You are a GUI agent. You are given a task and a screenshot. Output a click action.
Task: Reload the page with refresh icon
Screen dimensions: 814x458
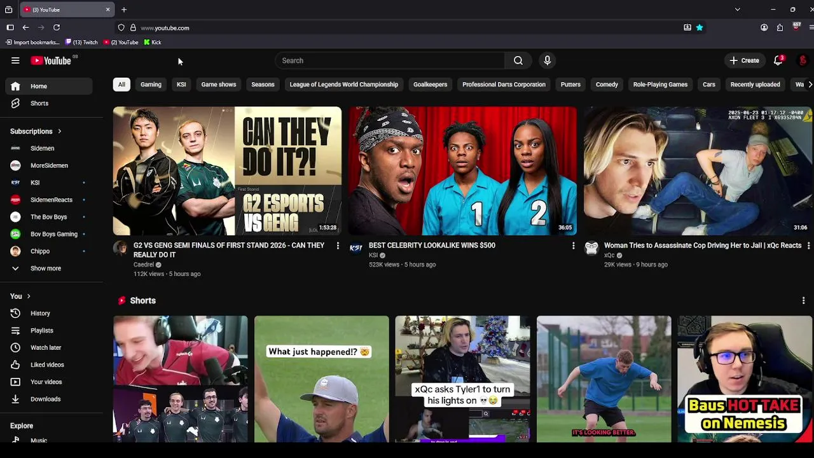[57, 27]
